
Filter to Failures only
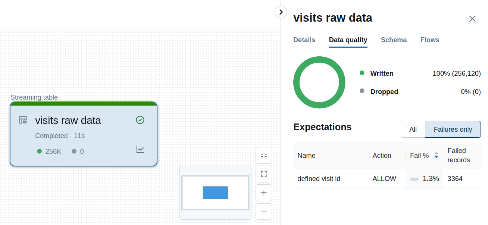(x=453, y=129)
